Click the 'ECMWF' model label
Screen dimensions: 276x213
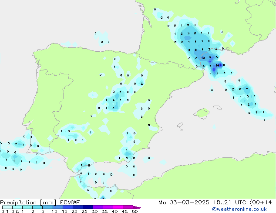(70, 203)
